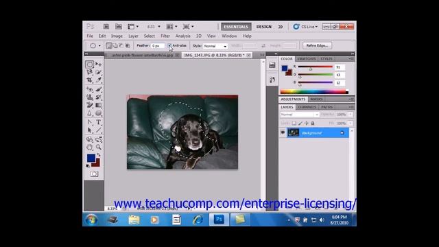Expand more workspaces with double chevron
This screenshot has height=247, width=439.
[x=281, y=27]
